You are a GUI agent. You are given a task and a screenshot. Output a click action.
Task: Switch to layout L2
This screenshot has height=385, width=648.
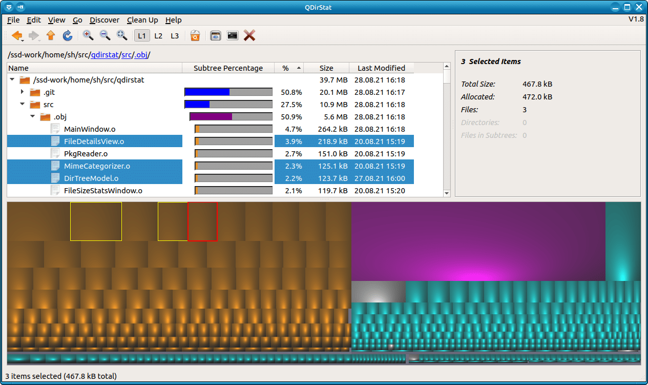158,35
